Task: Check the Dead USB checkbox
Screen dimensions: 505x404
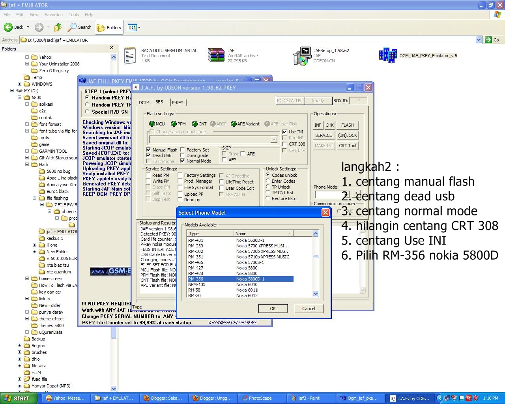Action: click(148, 155)
